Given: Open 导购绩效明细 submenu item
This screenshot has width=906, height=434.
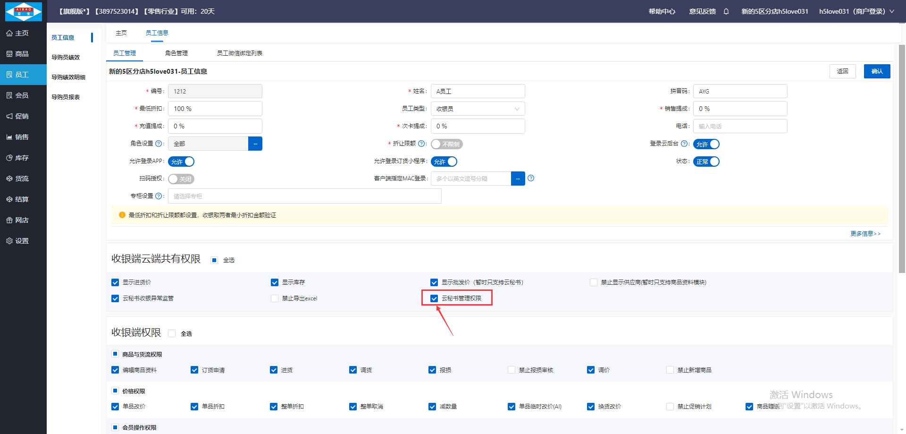Looking at the screenshot, I should [68, 77].
